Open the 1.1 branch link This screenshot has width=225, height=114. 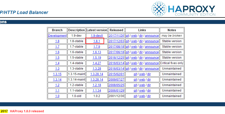[x=57, y=91]
